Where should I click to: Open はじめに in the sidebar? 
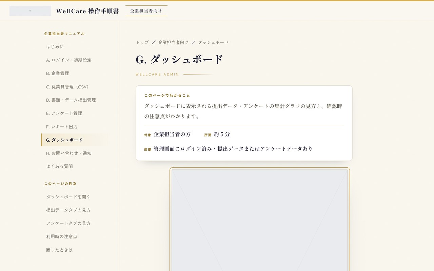[75, 47]
